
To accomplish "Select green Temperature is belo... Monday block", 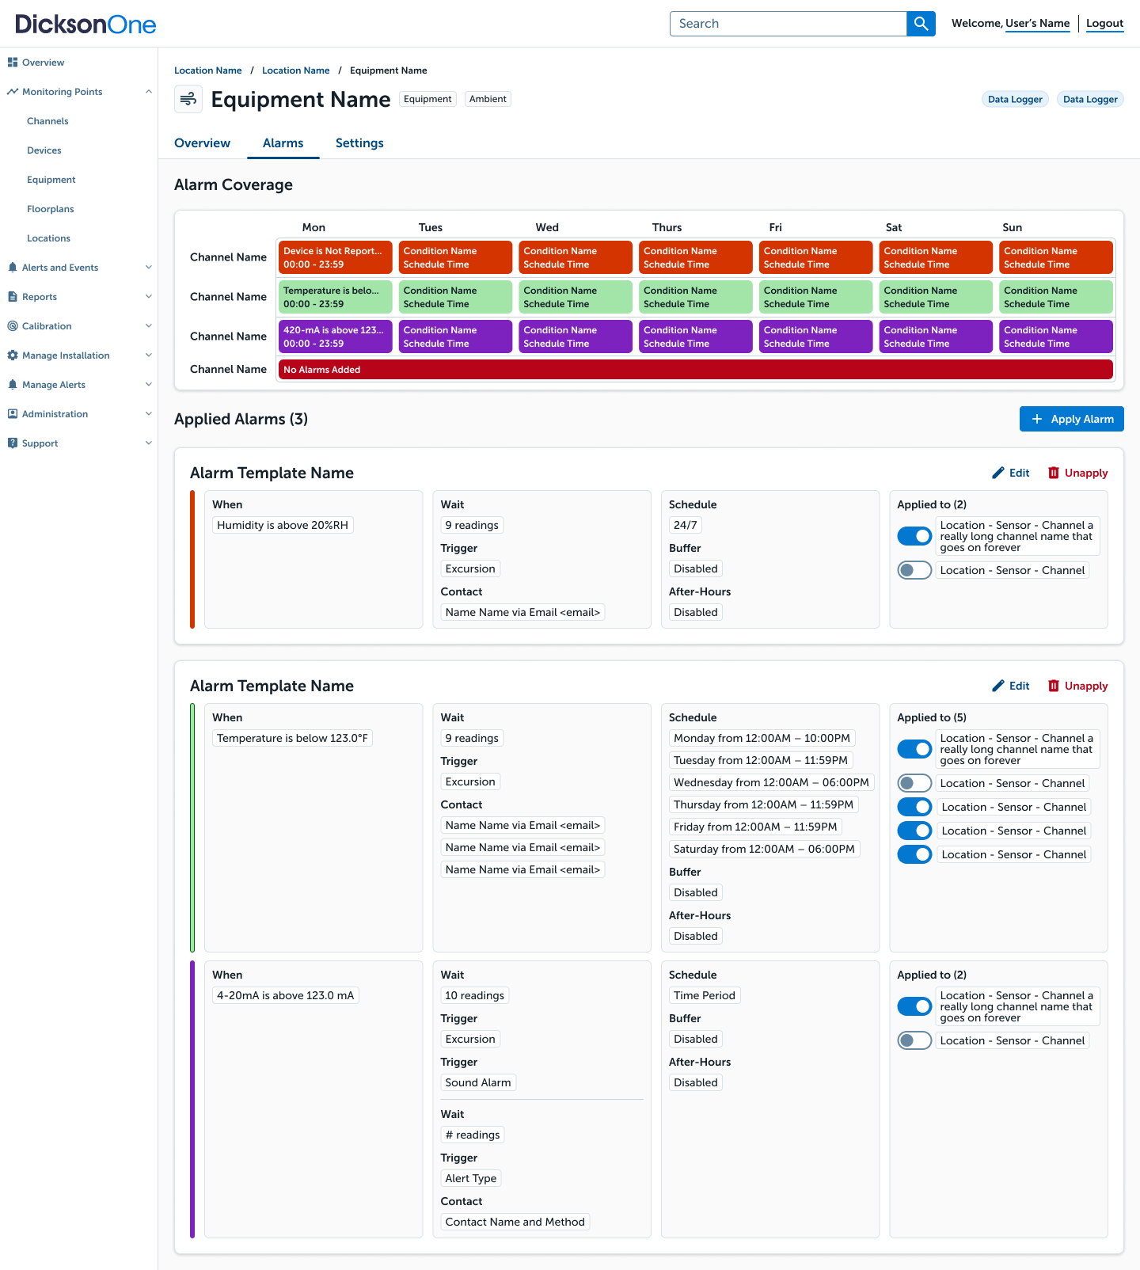I will tap(336, 297).
